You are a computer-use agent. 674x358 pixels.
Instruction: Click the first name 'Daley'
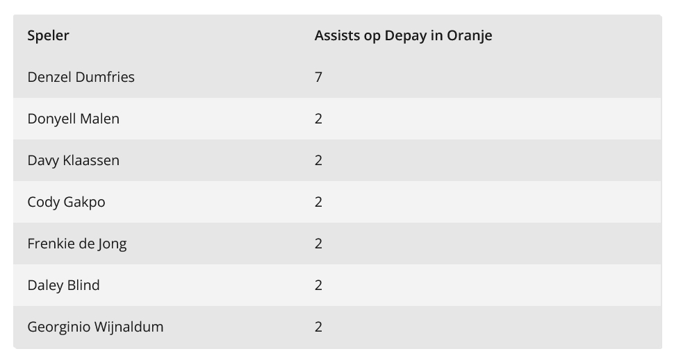[44, 285]
